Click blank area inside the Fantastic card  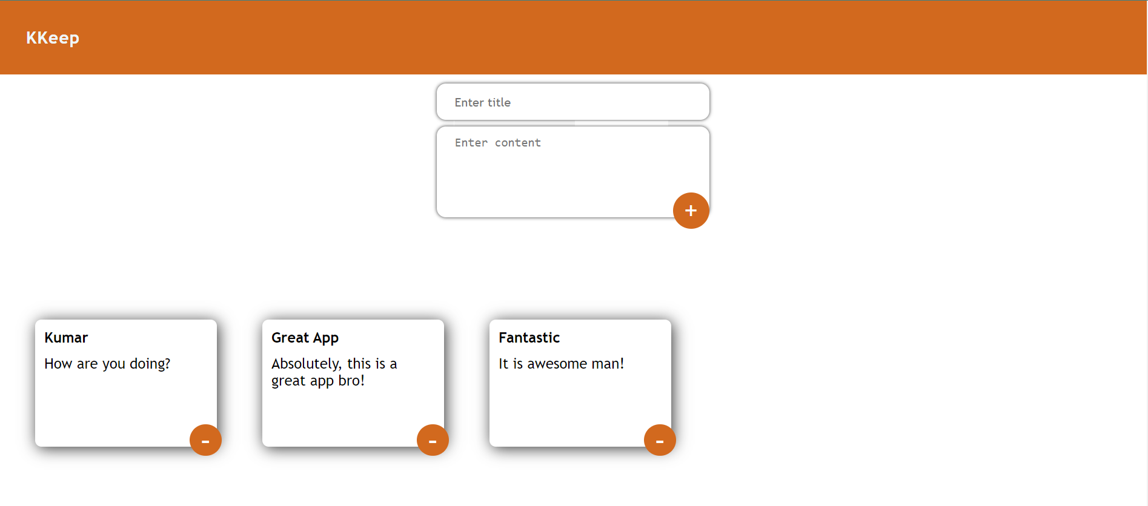click(x=563, y=412)
